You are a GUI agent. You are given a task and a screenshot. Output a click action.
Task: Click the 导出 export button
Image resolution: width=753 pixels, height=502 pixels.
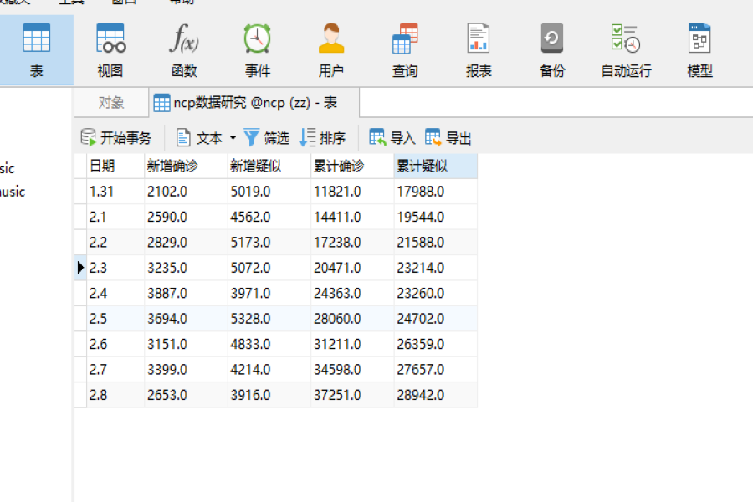[x=448, y=138]
